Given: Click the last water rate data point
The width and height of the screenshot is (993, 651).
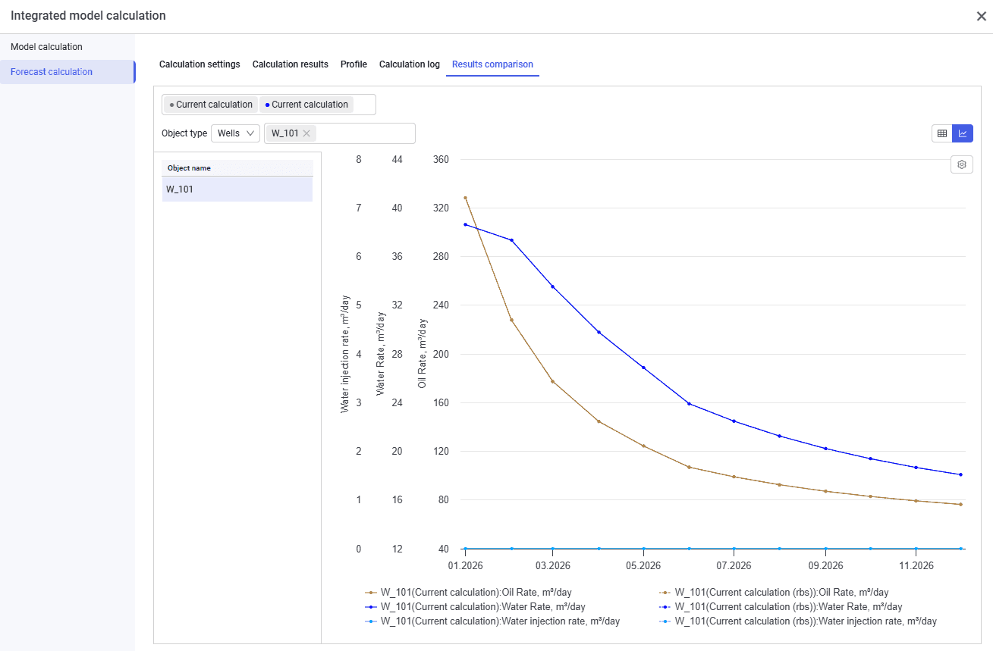Looking at the screenshot, I should coord(961,474).
